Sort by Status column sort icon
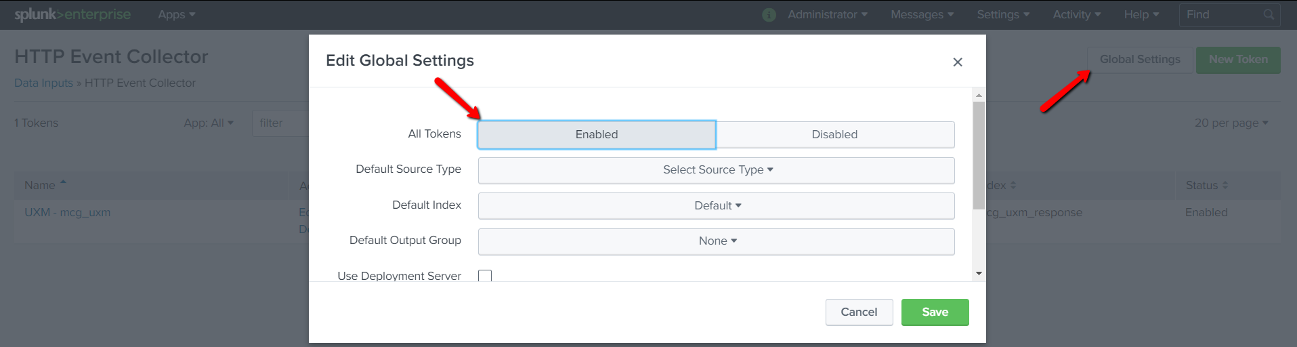Viewport: 1297px width, 347px height. click(x=1225, y=185)
